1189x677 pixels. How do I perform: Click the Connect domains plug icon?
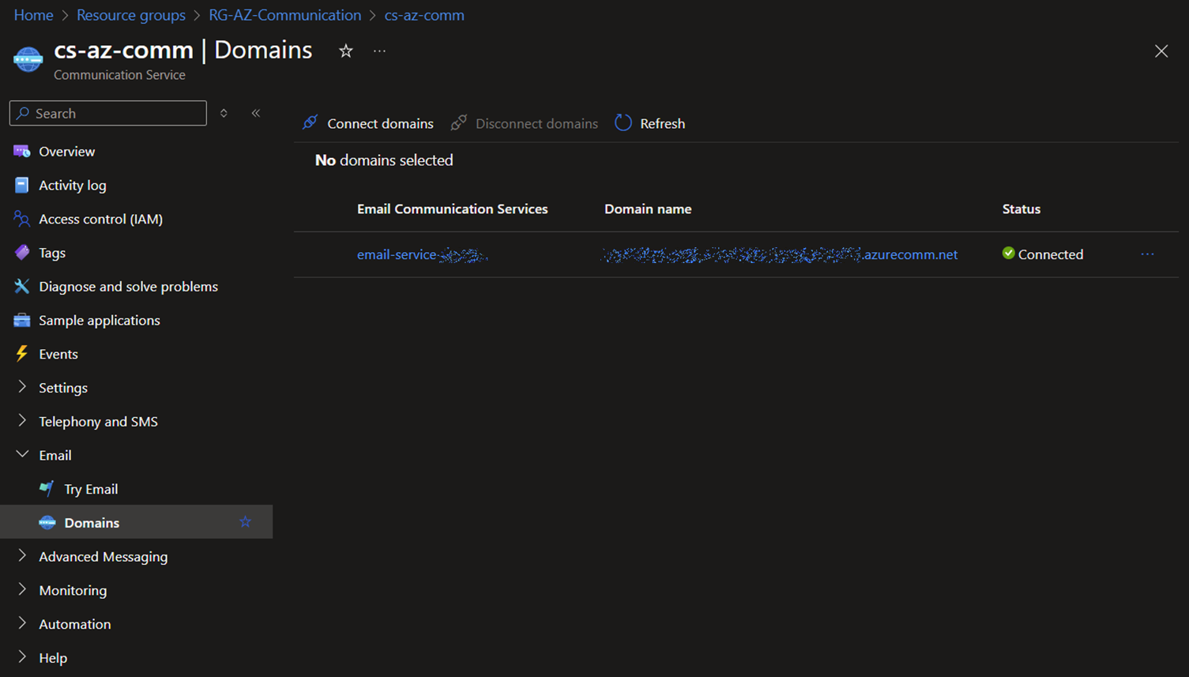tap(310, 122)
